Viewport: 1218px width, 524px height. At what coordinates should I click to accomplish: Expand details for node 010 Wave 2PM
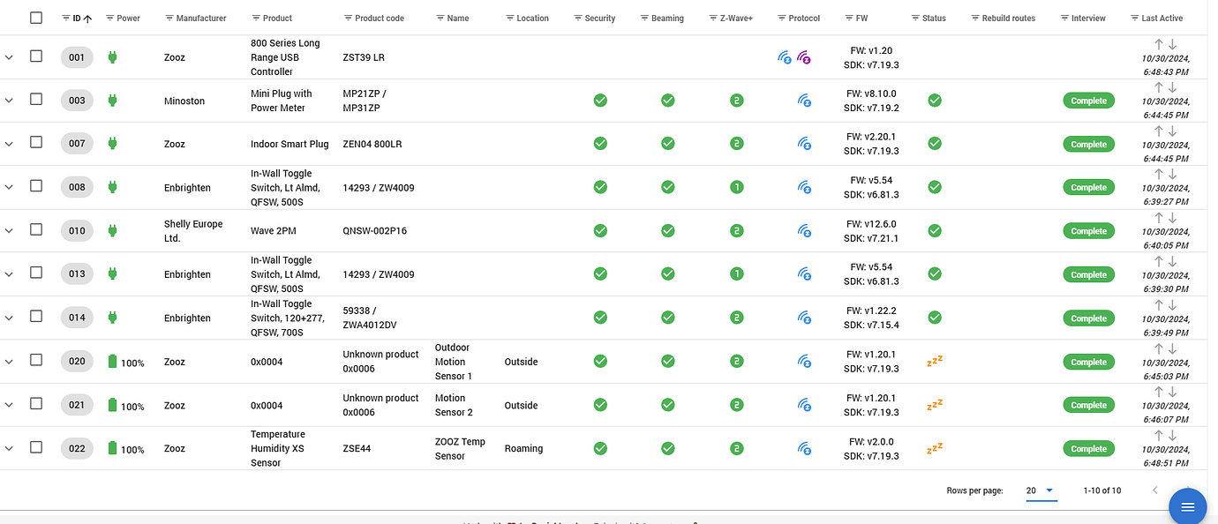point(9,230)
